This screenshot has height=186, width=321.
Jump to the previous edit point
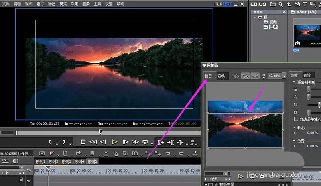pos(161,142)
